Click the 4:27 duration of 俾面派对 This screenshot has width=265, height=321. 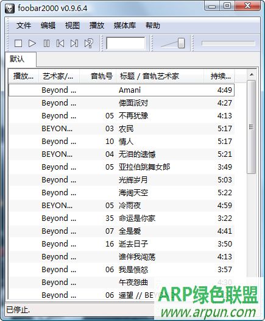pyautogui.click(x=225, y=103)
